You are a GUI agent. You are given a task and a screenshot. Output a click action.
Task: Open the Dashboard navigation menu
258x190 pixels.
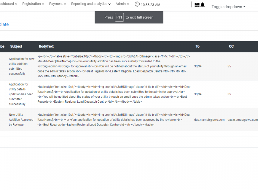coord(8,4)
